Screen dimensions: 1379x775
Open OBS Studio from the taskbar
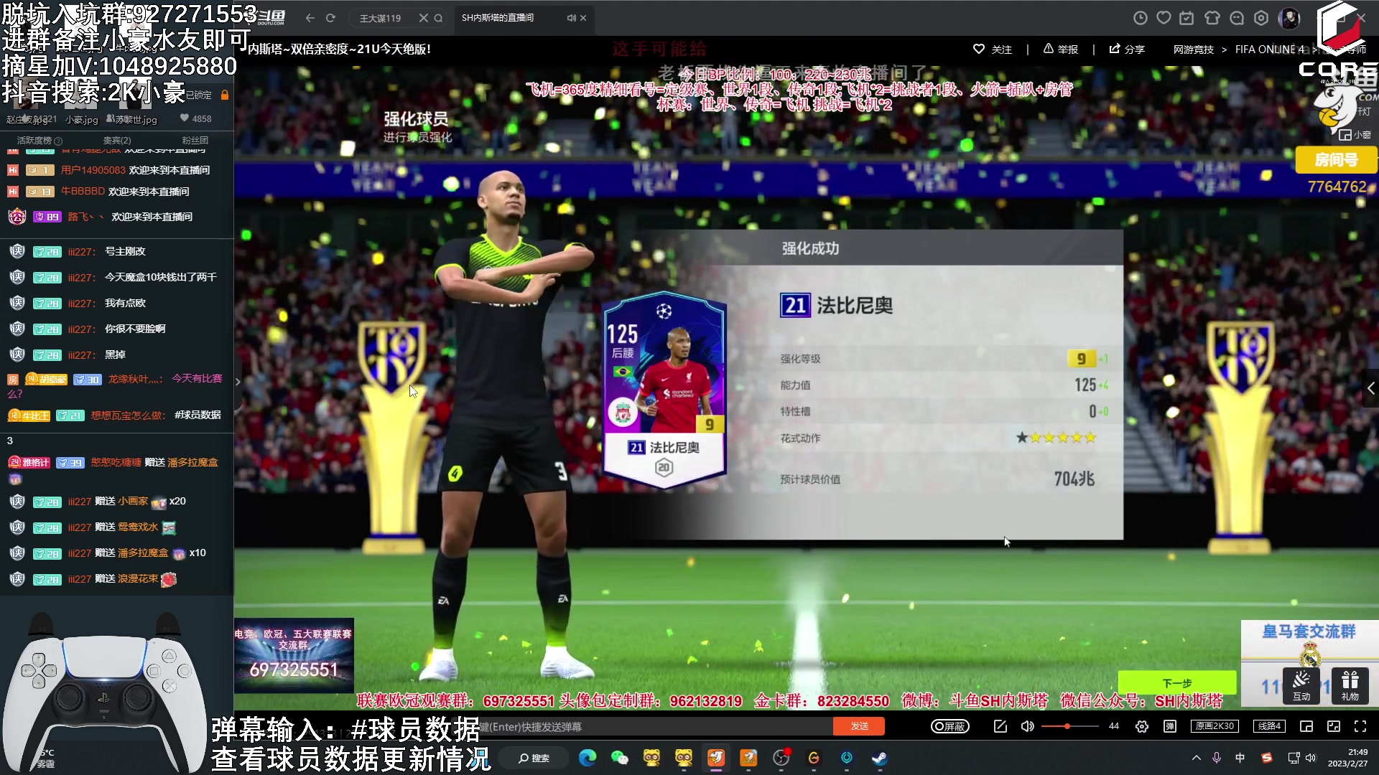pos(781,758)
